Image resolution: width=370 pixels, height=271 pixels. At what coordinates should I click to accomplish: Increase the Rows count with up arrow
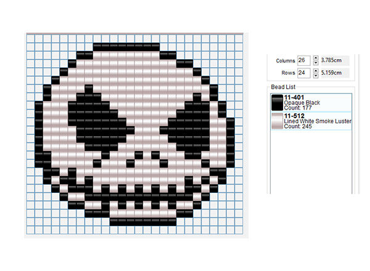point(316,70)
